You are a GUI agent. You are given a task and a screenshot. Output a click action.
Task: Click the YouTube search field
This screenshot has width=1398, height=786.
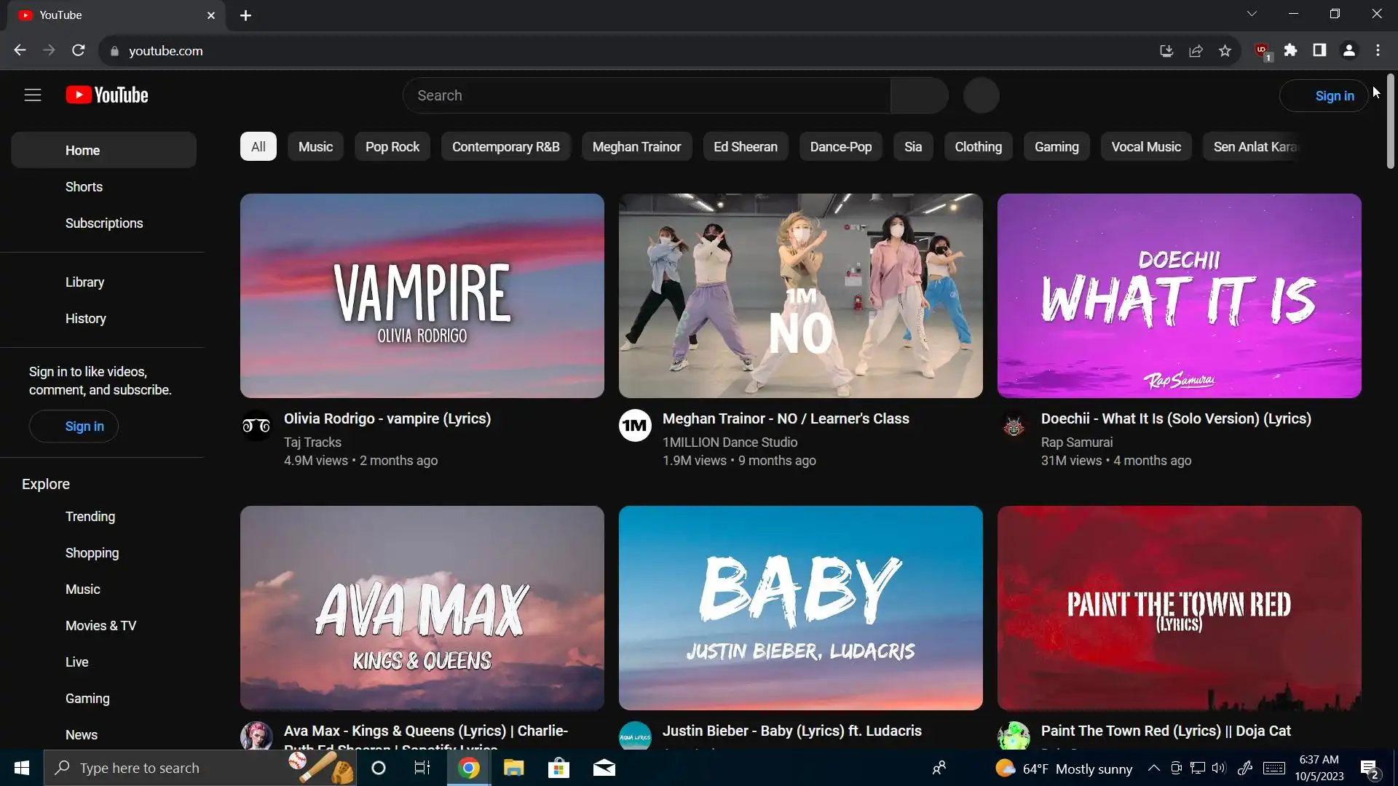tap(647, 96)
